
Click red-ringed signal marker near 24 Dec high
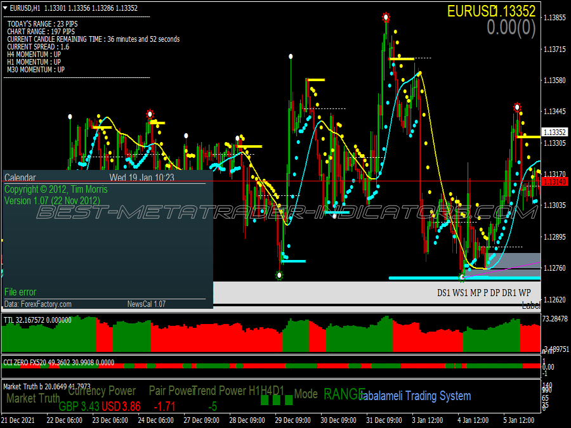click(x=150, y=114)
